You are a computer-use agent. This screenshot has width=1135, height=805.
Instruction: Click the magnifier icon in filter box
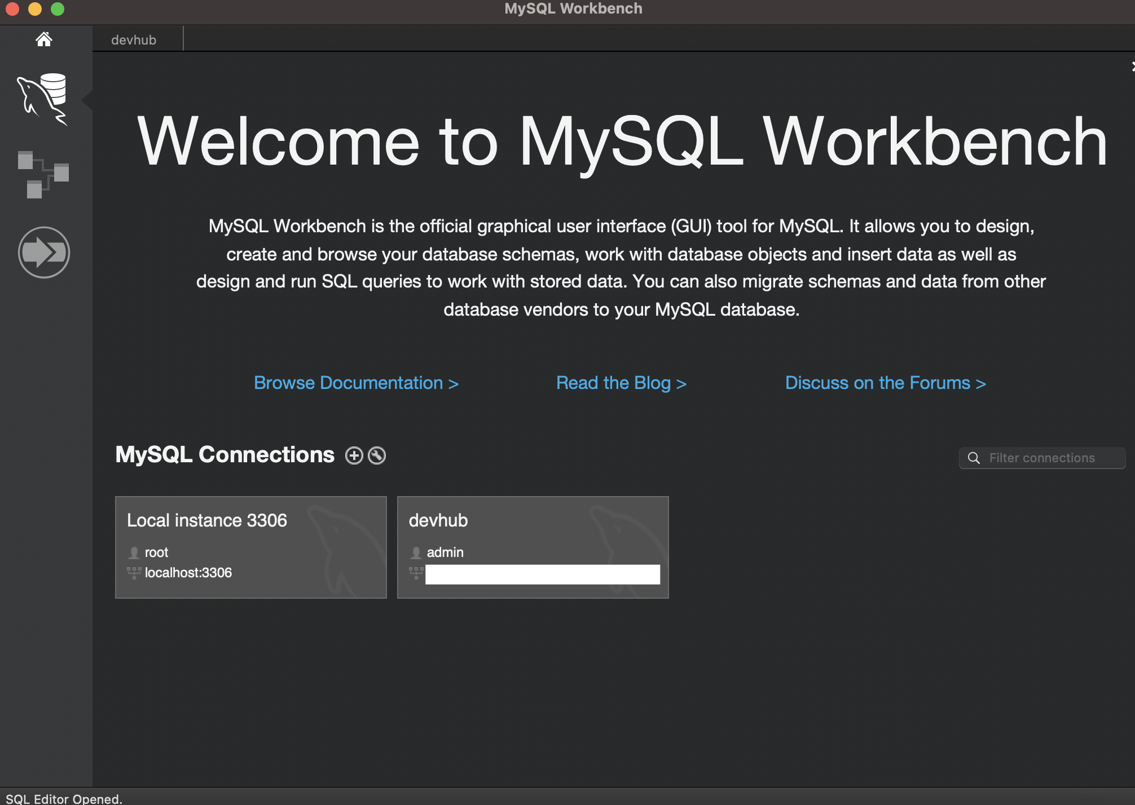point(974,458)
